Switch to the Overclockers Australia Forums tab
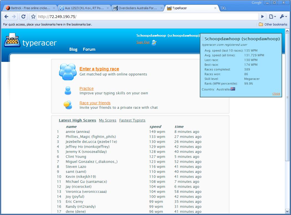291x215 pixels. pos(138,8)
